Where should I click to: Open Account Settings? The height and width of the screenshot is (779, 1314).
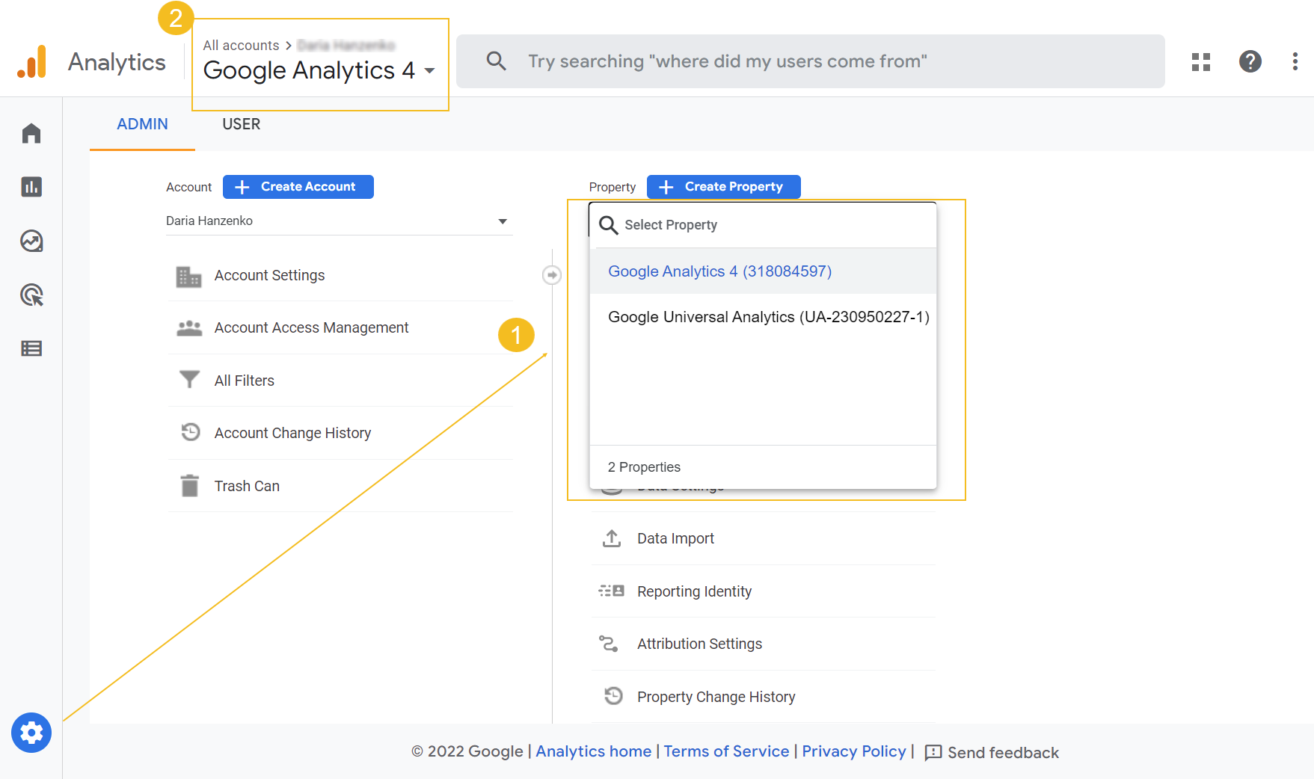269,276
